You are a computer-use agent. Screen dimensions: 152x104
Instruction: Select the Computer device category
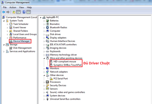55,31
